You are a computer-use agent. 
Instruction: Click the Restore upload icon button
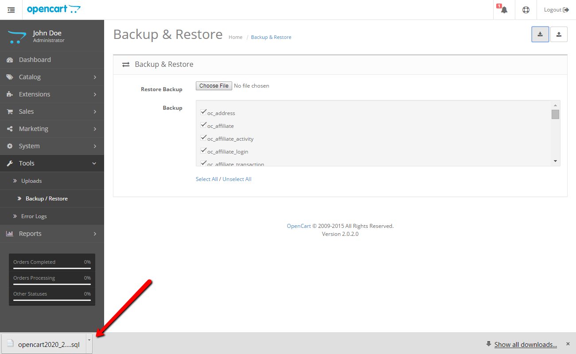pyautogui.click(x=559, y=34)
